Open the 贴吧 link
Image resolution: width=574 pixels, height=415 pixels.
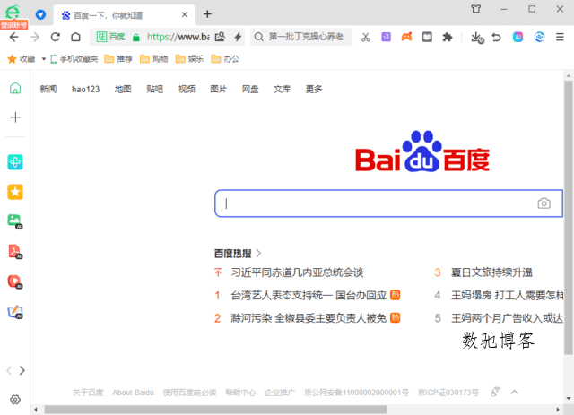[155, 89]
